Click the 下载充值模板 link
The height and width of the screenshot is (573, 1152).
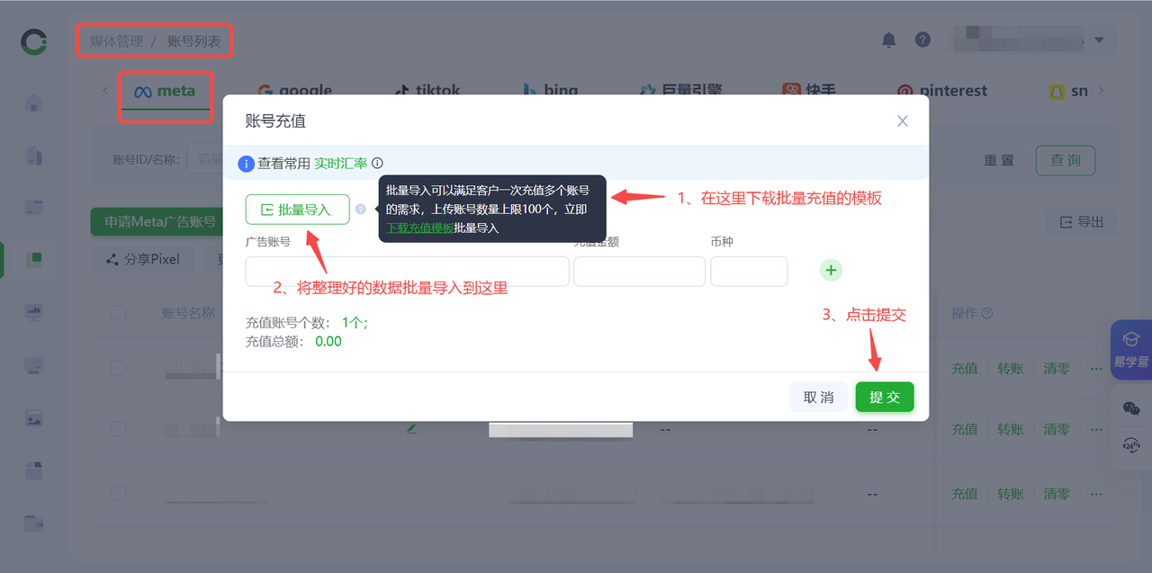(x=419, y=228)
